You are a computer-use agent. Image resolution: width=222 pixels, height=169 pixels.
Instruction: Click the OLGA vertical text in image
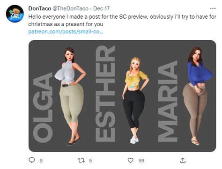43,108
